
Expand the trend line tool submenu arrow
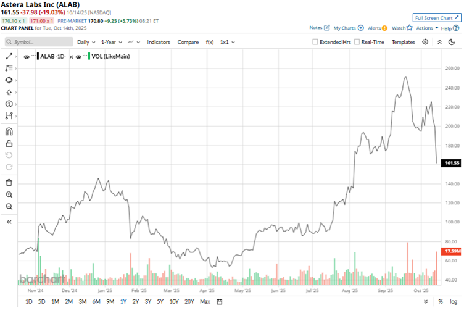click(15, 56)
